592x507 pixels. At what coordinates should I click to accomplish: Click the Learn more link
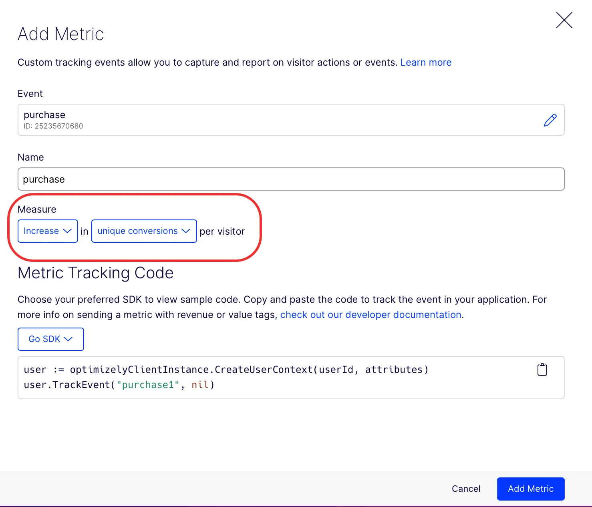(426, 62)
